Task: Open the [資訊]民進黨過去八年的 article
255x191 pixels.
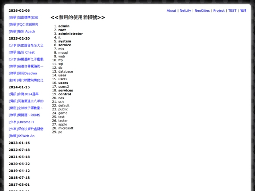Action: [26, 101]
